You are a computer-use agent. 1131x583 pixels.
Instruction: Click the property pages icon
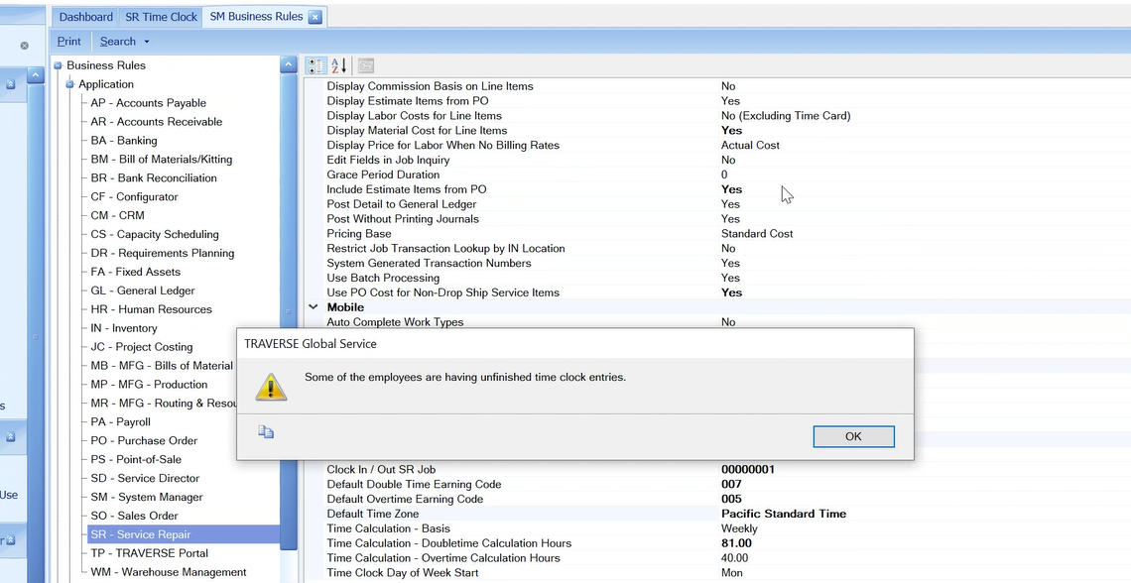click(x=366, y=65)
